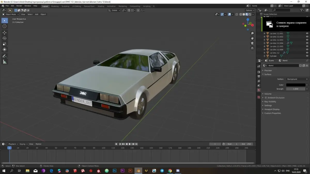Click the Z axis on the navigation gizmo
Screen dimensions: 310x174
[x=248, y=19]
